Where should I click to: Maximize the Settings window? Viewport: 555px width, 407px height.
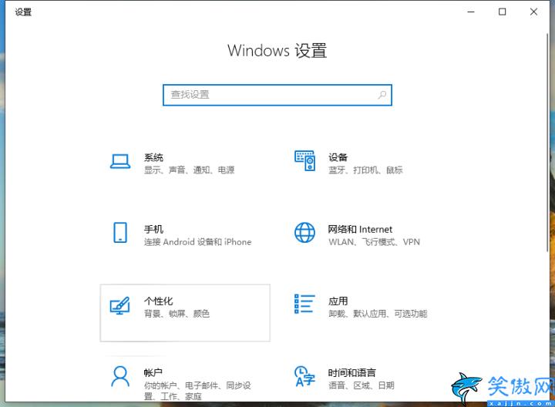[503, 12]
